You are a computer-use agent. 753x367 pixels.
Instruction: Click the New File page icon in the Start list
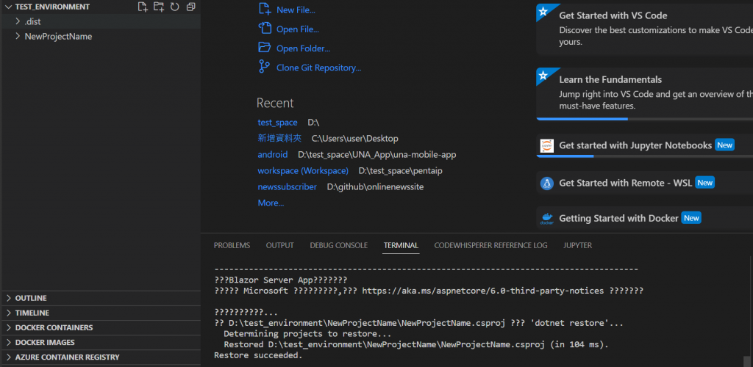tap(265, 9)
